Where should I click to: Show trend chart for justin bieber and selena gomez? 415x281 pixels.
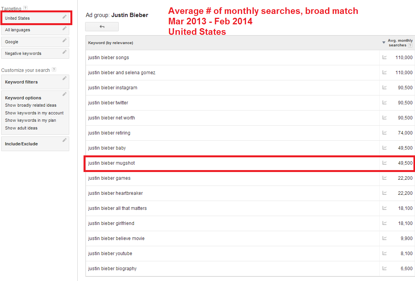pos(384,72)
